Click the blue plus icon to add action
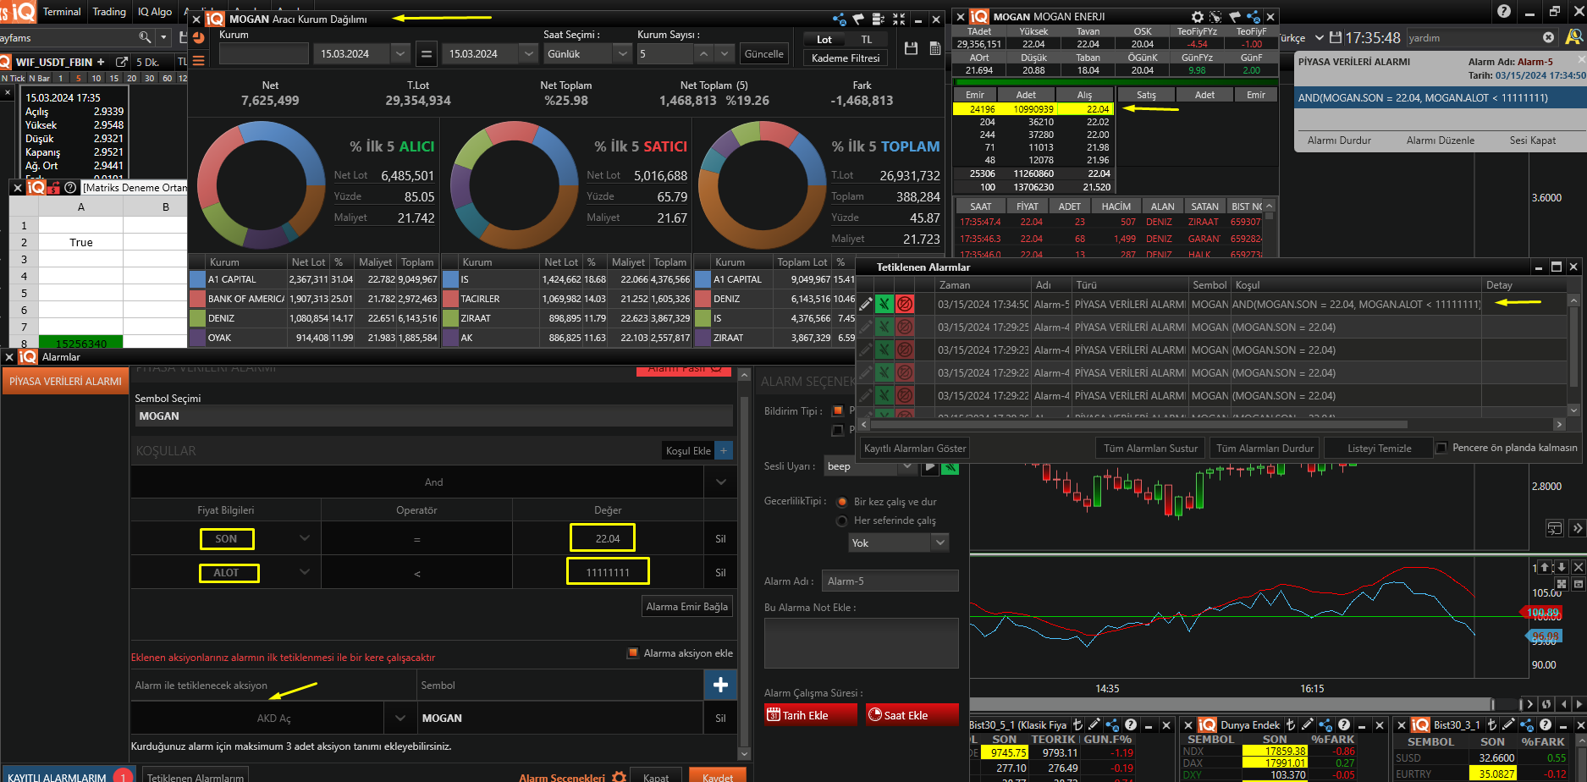The height and width of the screenshot is (782, 1587). (720, 685)
